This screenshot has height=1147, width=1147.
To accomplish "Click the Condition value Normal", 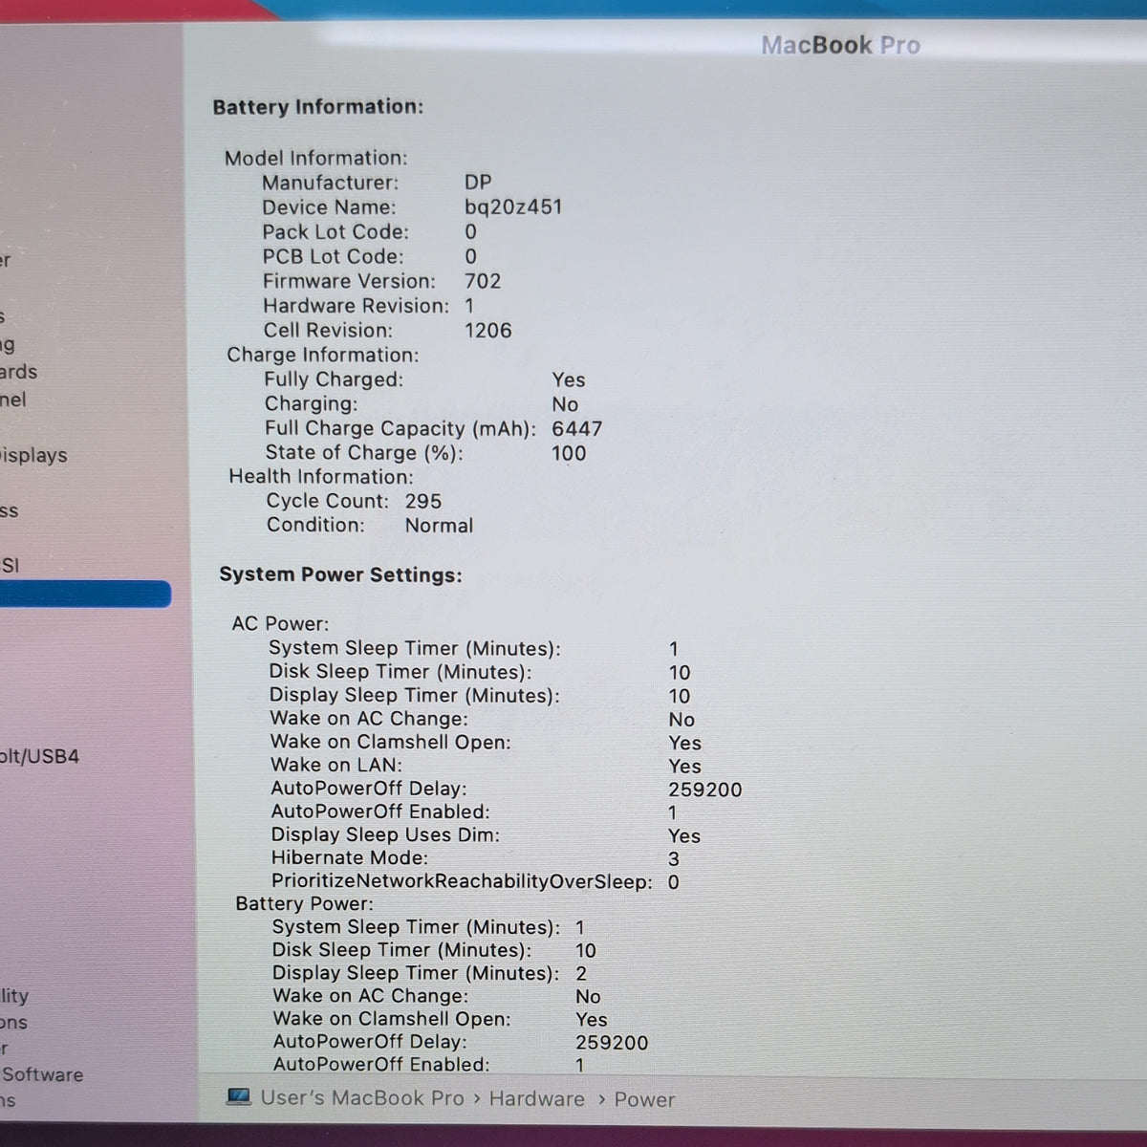I will coord(439,526).
